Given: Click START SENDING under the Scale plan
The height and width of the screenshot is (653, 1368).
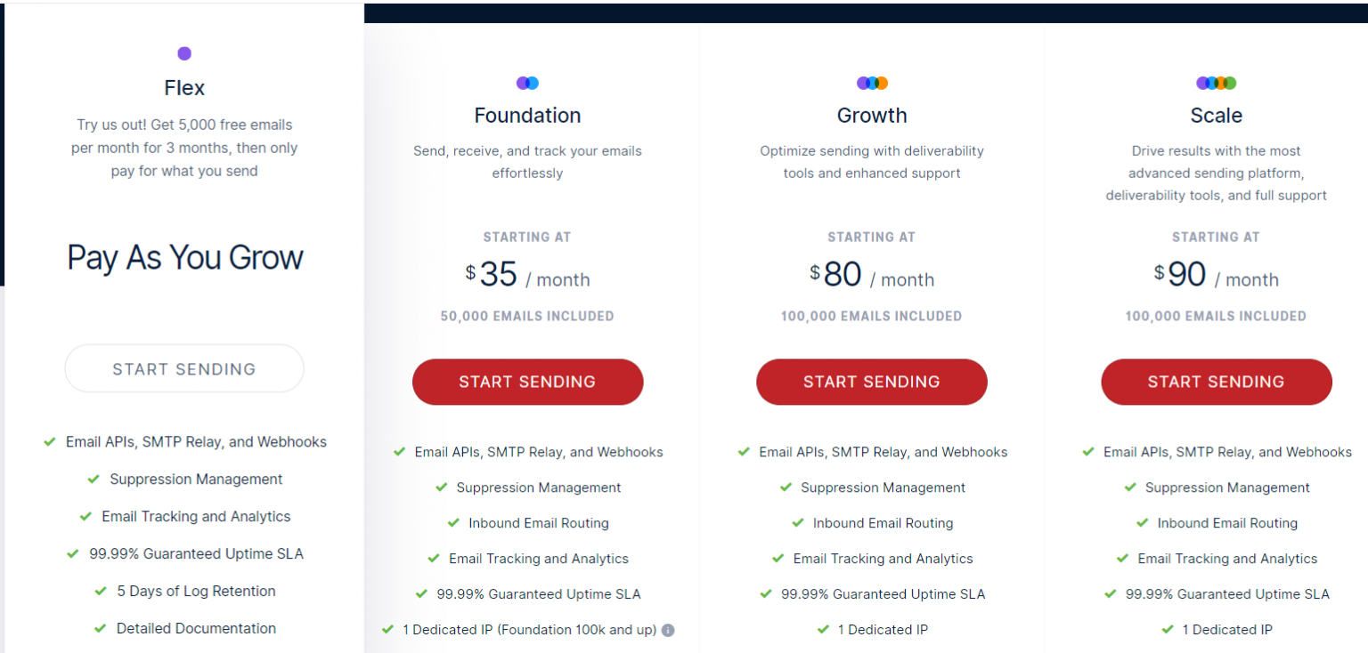Looking at the screenshot, I should pos(1216,382).
